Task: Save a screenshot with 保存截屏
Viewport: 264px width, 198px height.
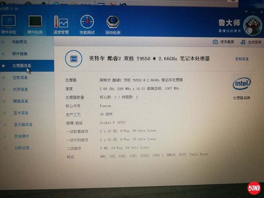Action: pos(223,42)
